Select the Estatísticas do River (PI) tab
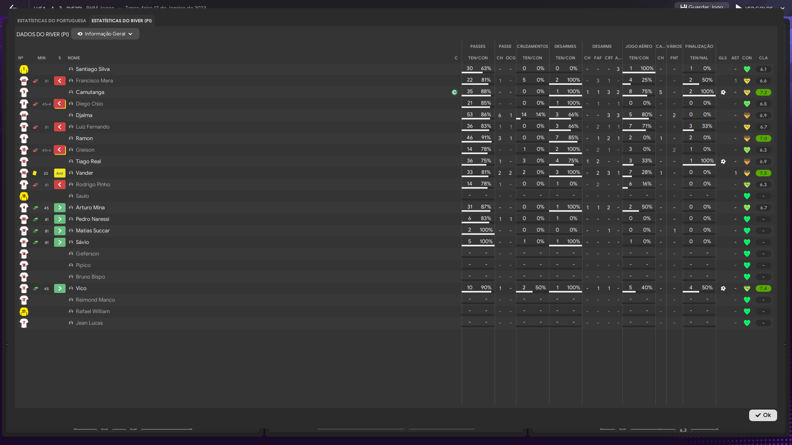792x445 pixels. pos(122,21)
